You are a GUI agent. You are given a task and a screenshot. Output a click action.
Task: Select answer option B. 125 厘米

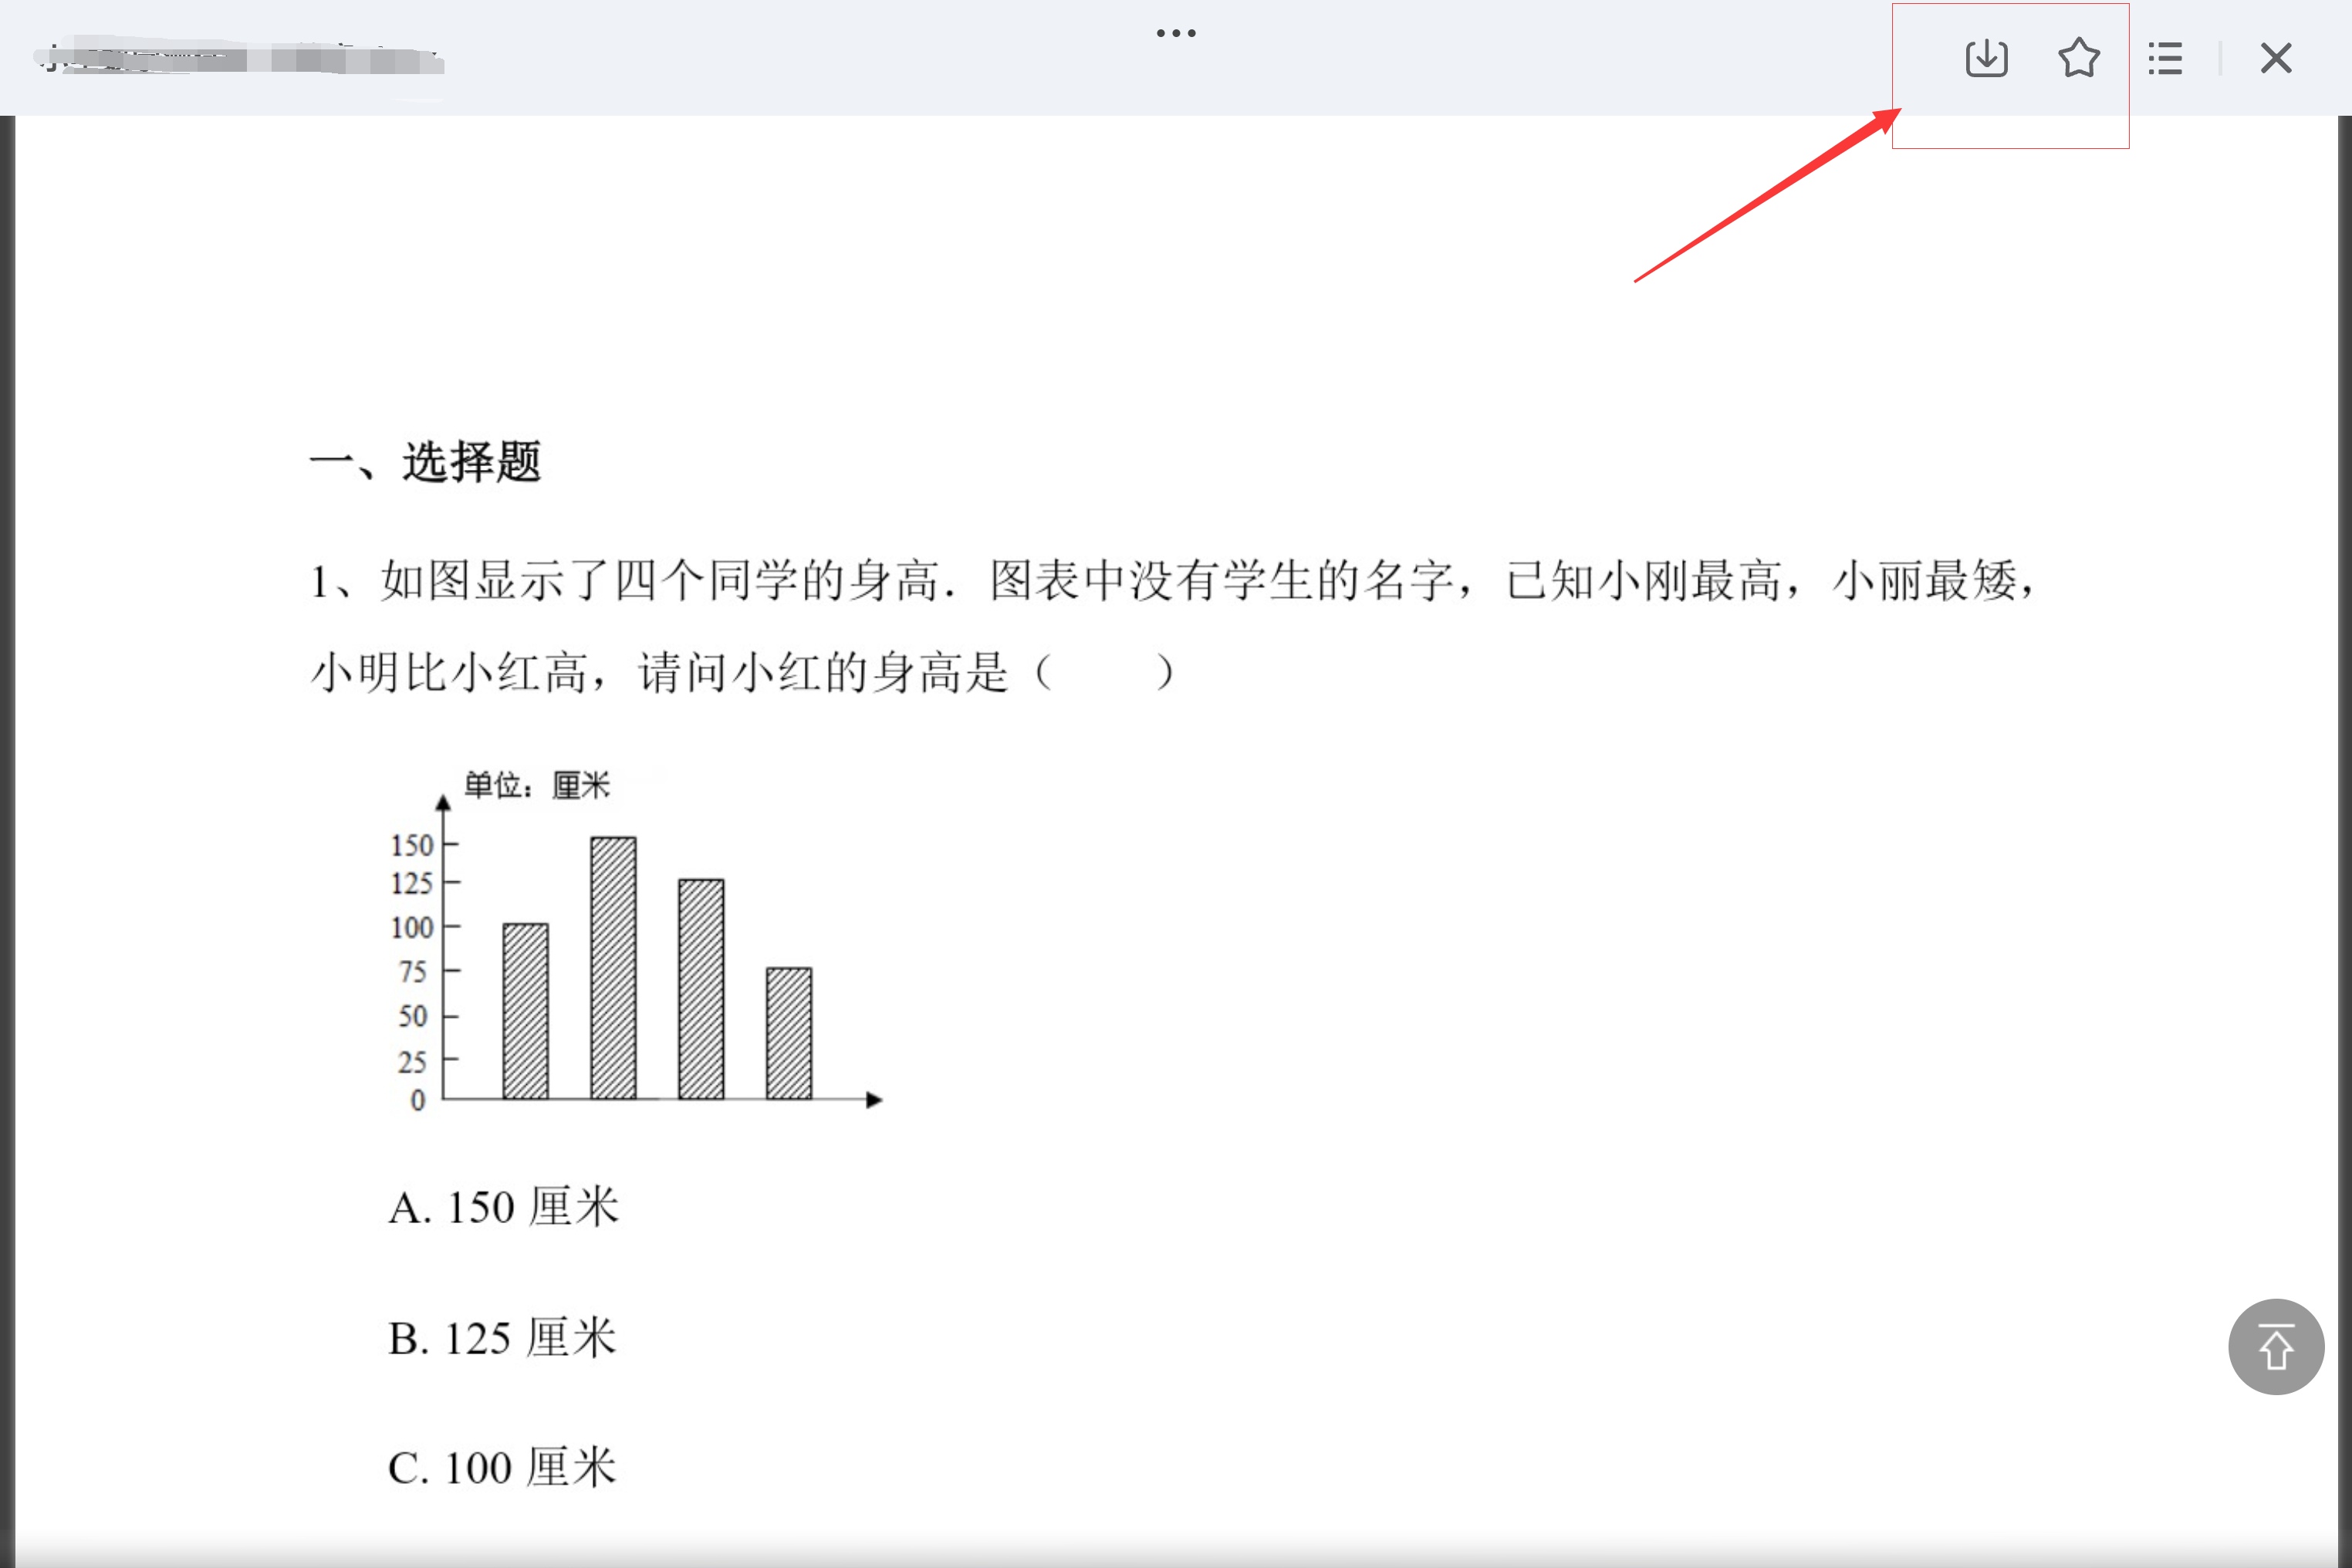click(x=502, y=1337)
